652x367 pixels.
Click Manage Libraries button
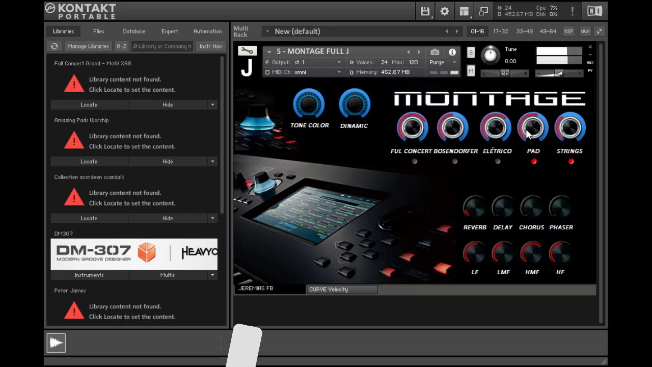coord(88,46)
